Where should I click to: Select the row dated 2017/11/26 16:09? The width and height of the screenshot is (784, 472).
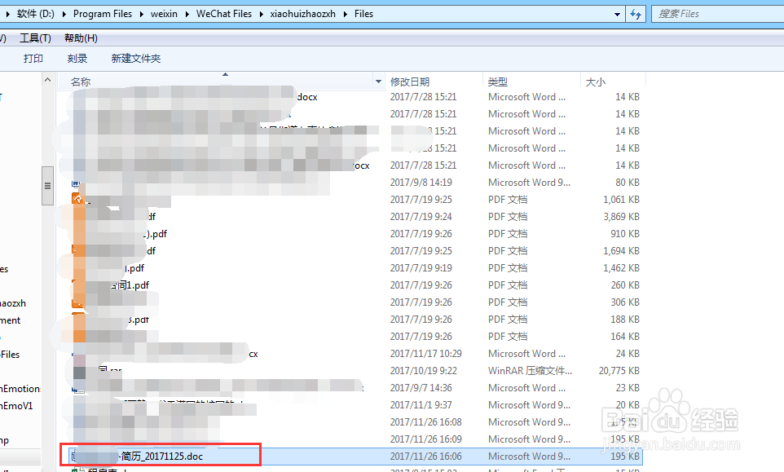pos(355,439)
